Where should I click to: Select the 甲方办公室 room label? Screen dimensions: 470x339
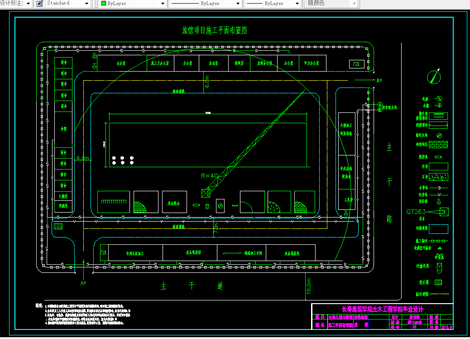[x=312, y=63]
